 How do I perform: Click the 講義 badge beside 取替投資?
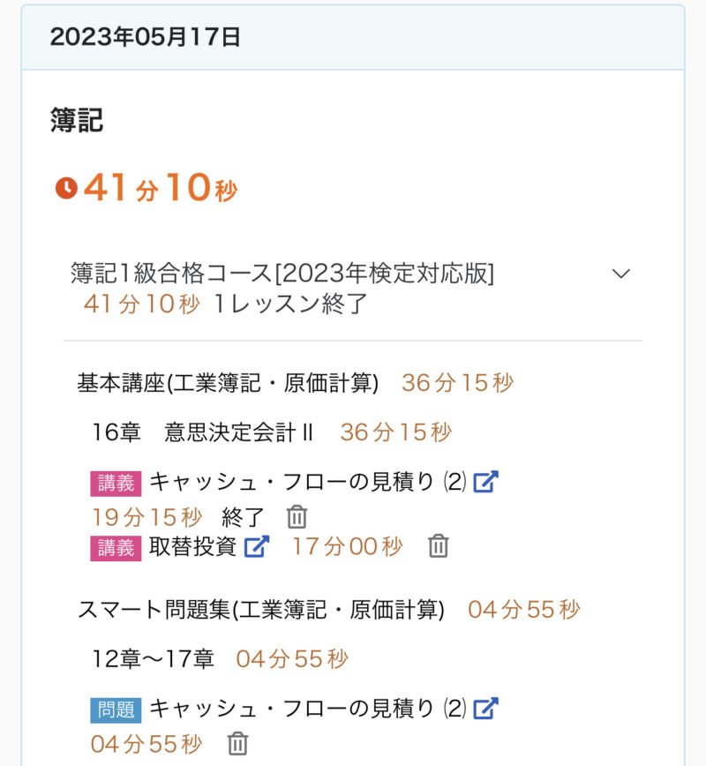(x=116, y=547)
